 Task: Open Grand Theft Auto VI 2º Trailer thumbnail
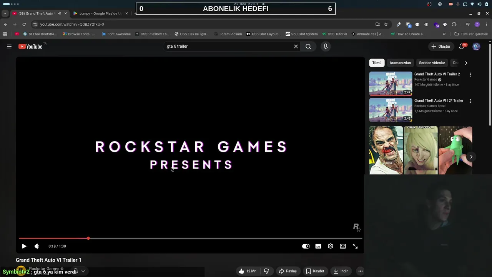391,110
